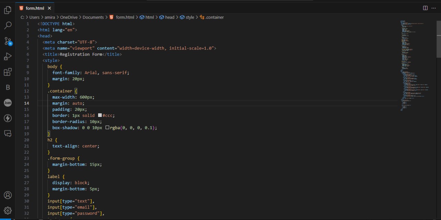The image size is (441, 220).
Task: Open the B extension icon in activity bar
Action: 8,87
